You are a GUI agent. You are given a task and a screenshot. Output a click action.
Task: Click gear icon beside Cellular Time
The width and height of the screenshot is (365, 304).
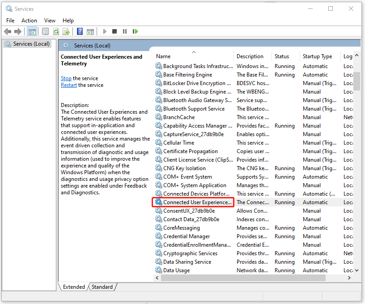(159, 142)
